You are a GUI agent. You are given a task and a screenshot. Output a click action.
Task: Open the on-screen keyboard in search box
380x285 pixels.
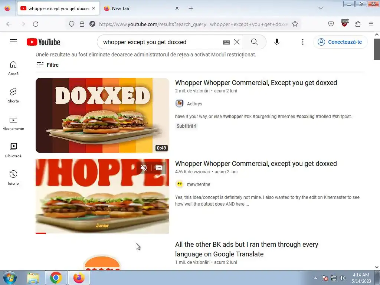coord(226,42)
